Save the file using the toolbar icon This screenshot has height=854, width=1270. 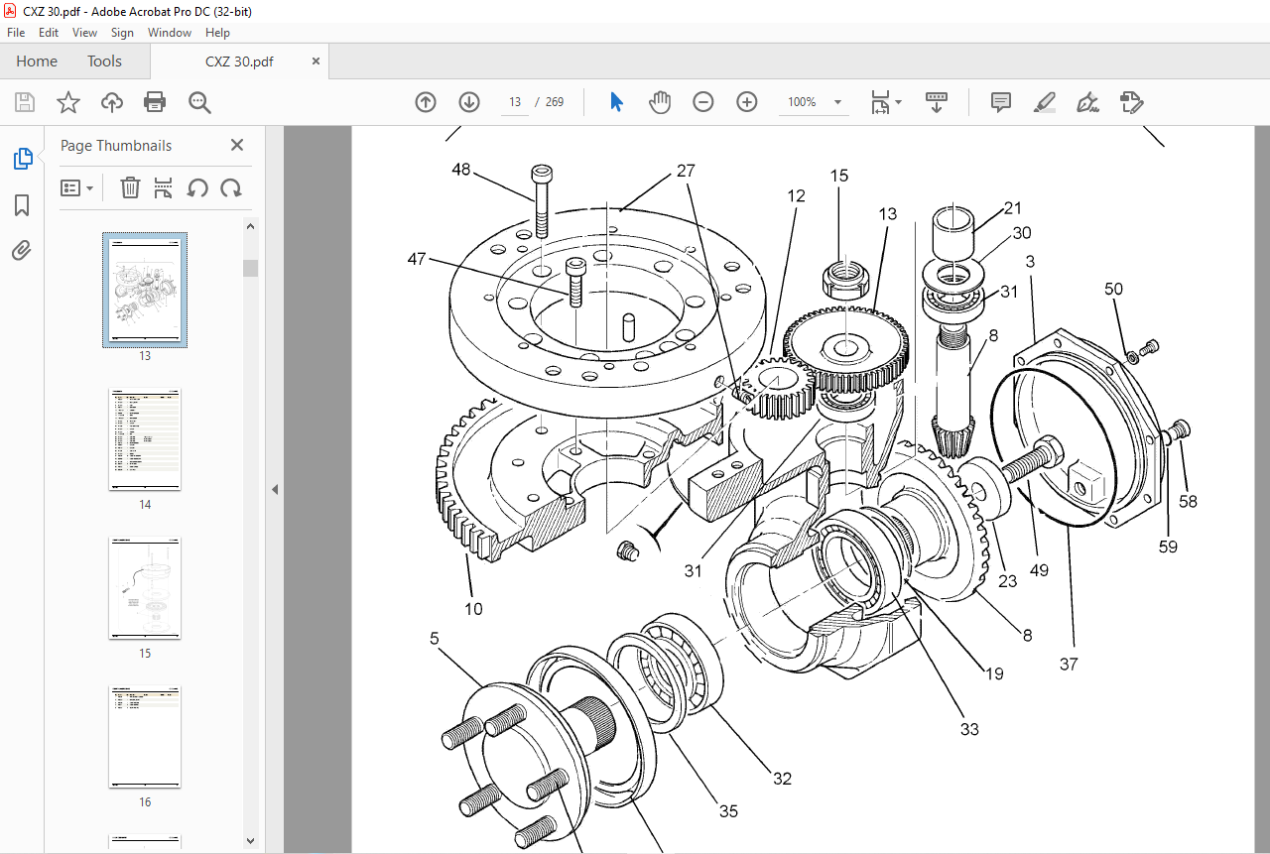(25, 102)
